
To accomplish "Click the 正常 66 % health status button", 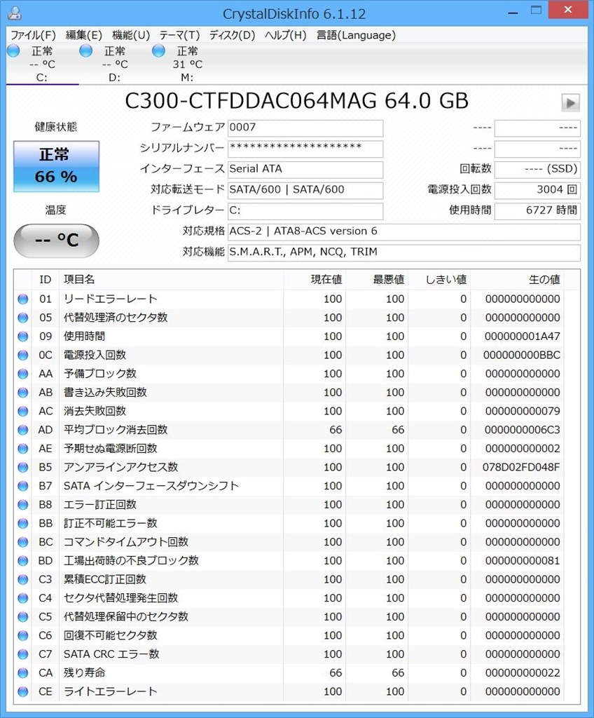I will click(56, 166).
